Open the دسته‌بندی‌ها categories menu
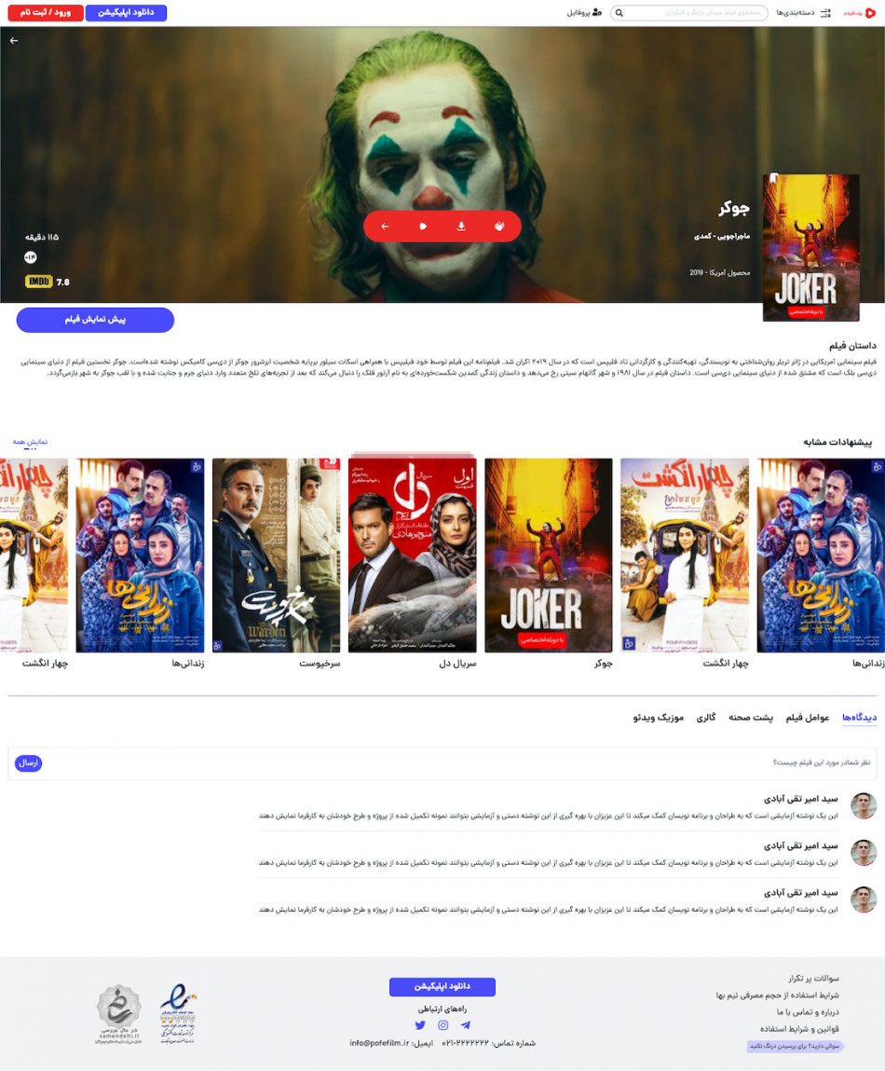Screen dimensions: 885x1071 pyautogui.click(x=803, y=13)
